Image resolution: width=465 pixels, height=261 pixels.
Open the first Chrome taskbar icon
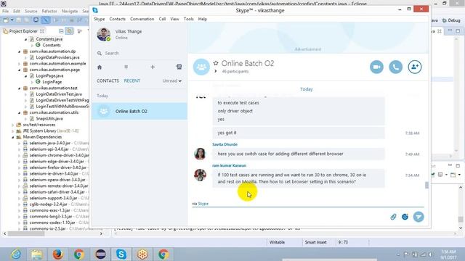[x=79, y=254]
